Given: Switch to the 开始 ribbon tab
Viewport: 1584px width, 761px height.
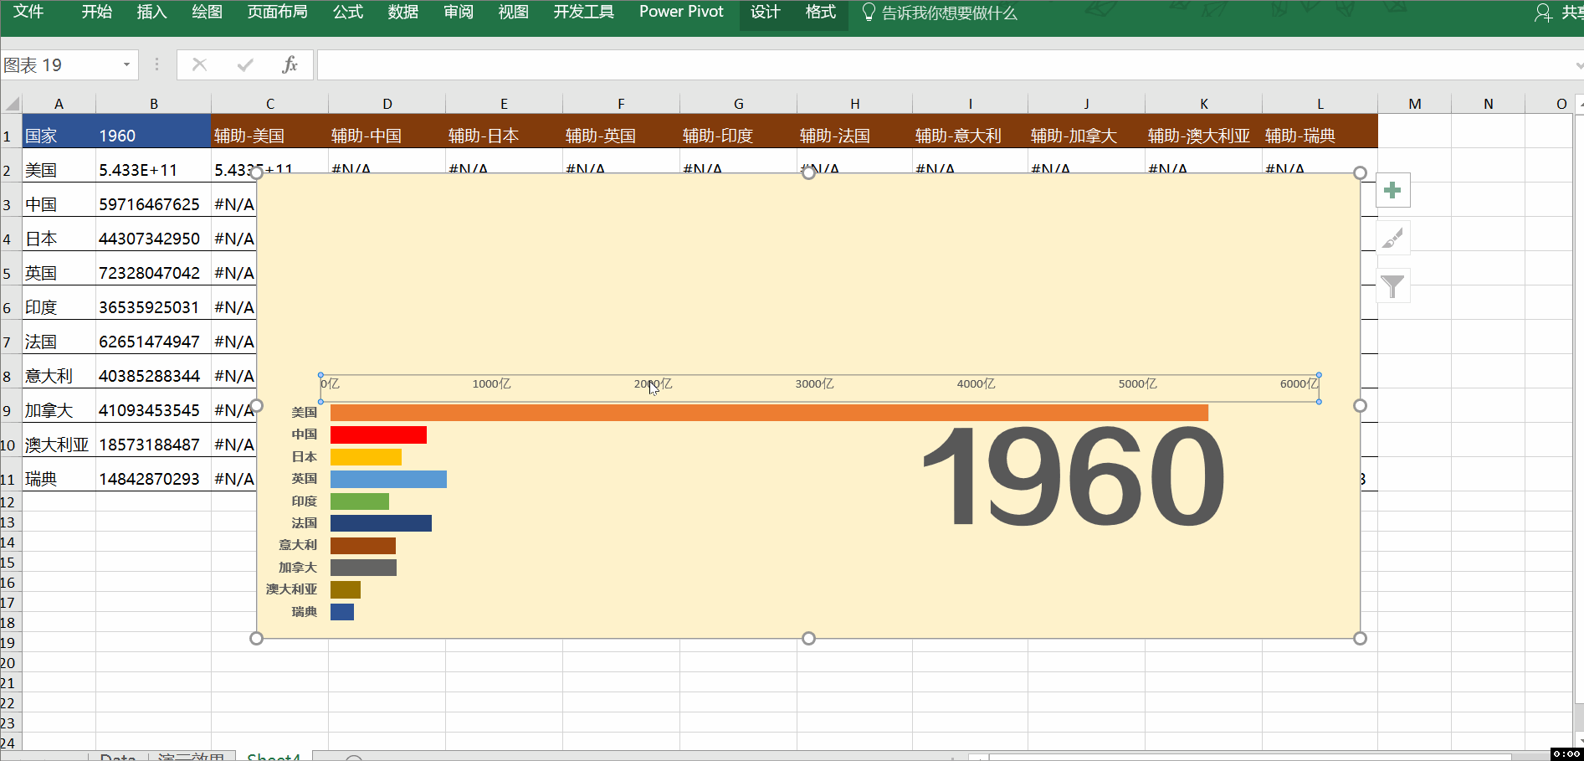Looking at the screenshot, I should point(97,12).
